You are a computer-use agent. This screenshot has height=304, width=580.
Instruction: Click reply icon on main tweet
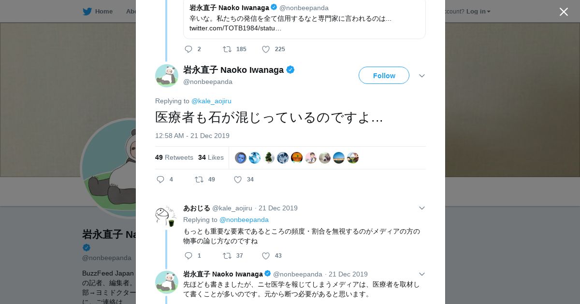coord(160,180)
